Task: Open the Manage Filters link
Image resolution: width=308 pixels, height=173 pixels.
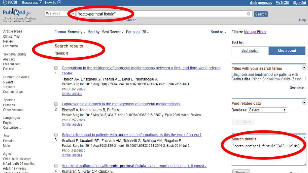Action: point(255,32)
